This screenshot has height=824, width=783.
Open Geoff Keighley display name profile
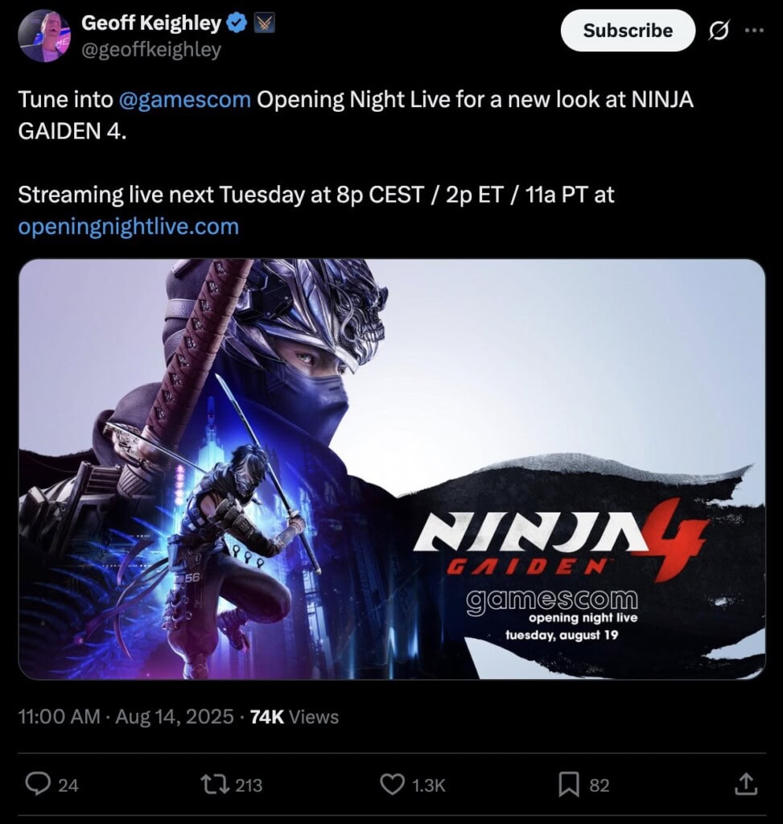151,23
